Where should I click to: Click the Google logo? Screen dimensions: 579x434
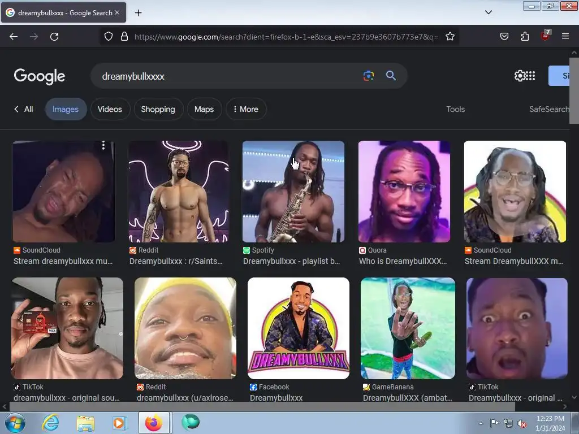click(x=40, y=76)
